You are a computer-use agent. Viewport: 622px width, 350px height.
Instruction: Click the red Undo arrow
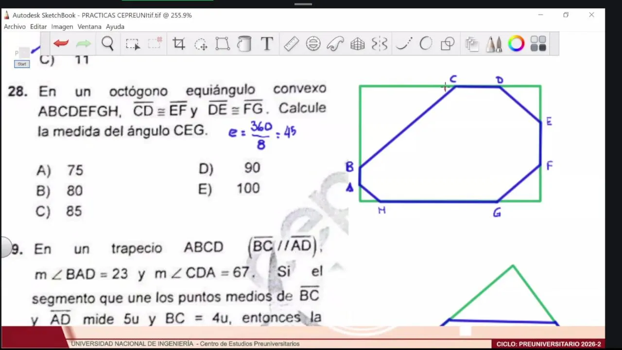coord(61,44)
